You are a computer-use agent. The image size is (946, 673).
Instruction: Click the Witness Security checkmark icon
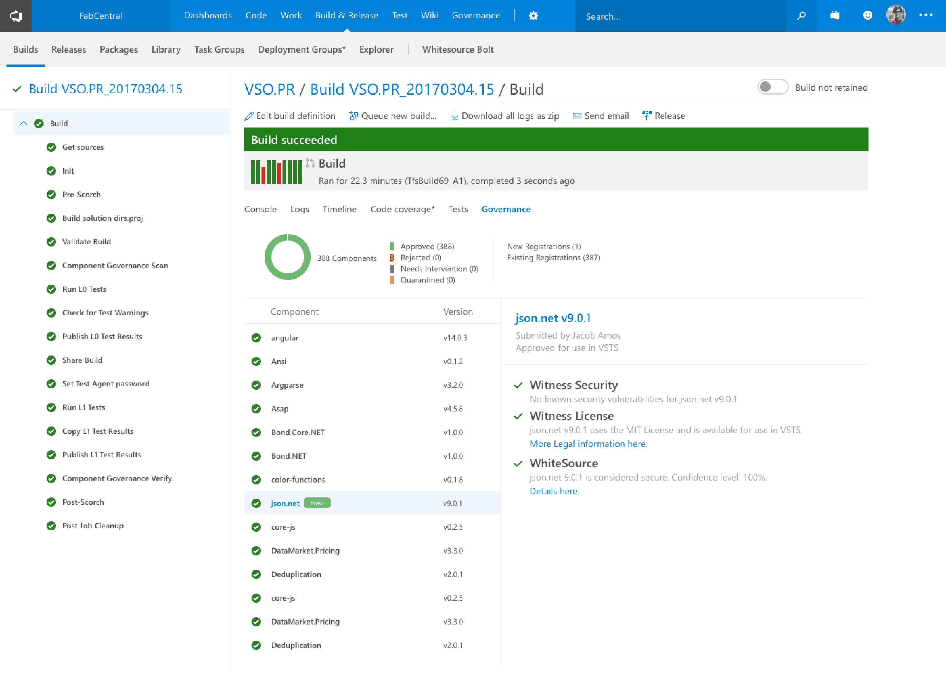[518, 385]
